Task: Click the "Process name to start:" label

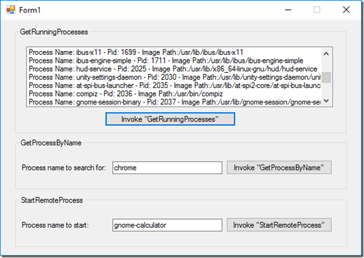Action: (x=55, y=225)
